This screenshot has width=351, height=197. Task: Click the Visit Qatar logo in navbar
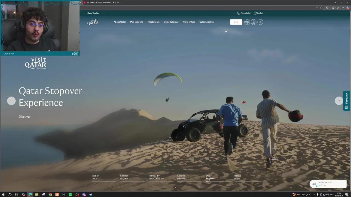(93, 22)
